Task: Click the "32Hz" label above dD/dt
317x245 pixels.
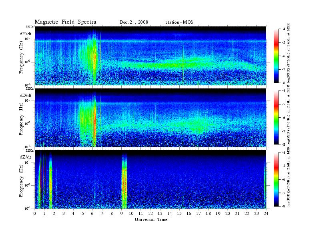Action: pyautogui.click(x=30, y=88)
